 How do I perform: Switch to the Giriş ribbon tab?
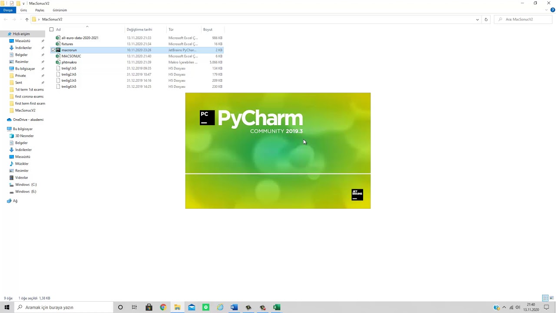point(23,10)
